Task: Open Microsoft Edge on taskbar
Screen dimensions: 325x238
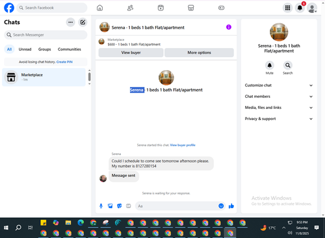Action: (81, 222)
